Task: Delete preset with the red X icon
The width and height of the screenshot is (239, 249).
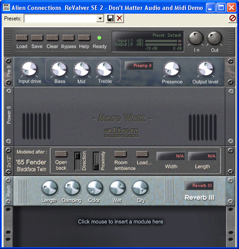Action: (x=119, y=19)
